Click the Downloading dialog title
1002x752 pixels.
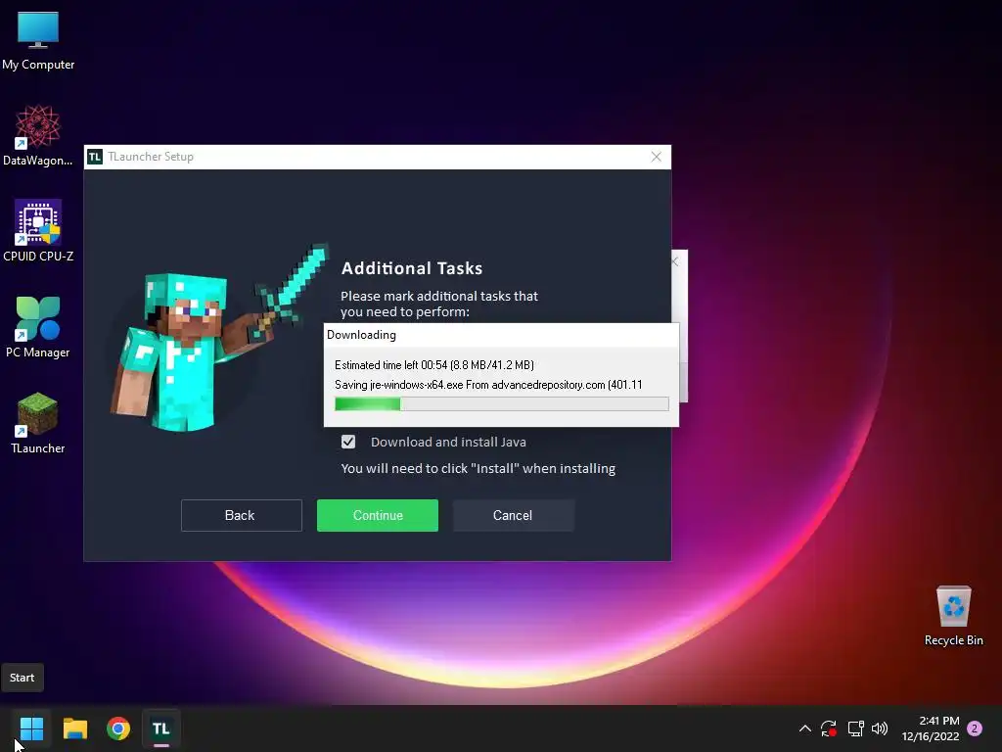pyautogui.click(x=361, y=335)
